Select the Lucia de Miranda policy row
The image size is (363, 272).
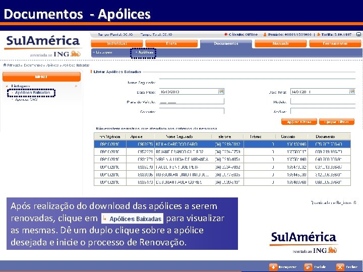coord(222,159)
